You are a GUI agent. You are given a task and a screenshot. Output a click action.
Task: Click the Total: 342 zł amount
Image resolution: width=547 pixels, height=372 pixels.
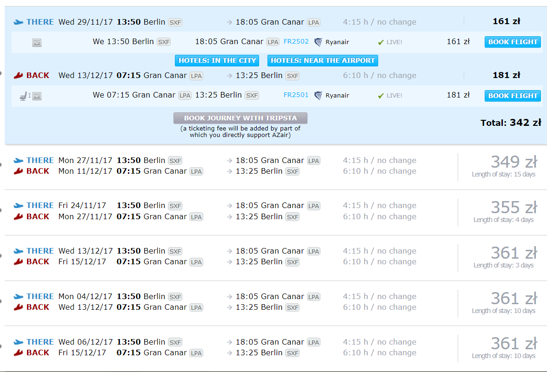(511, 123)
